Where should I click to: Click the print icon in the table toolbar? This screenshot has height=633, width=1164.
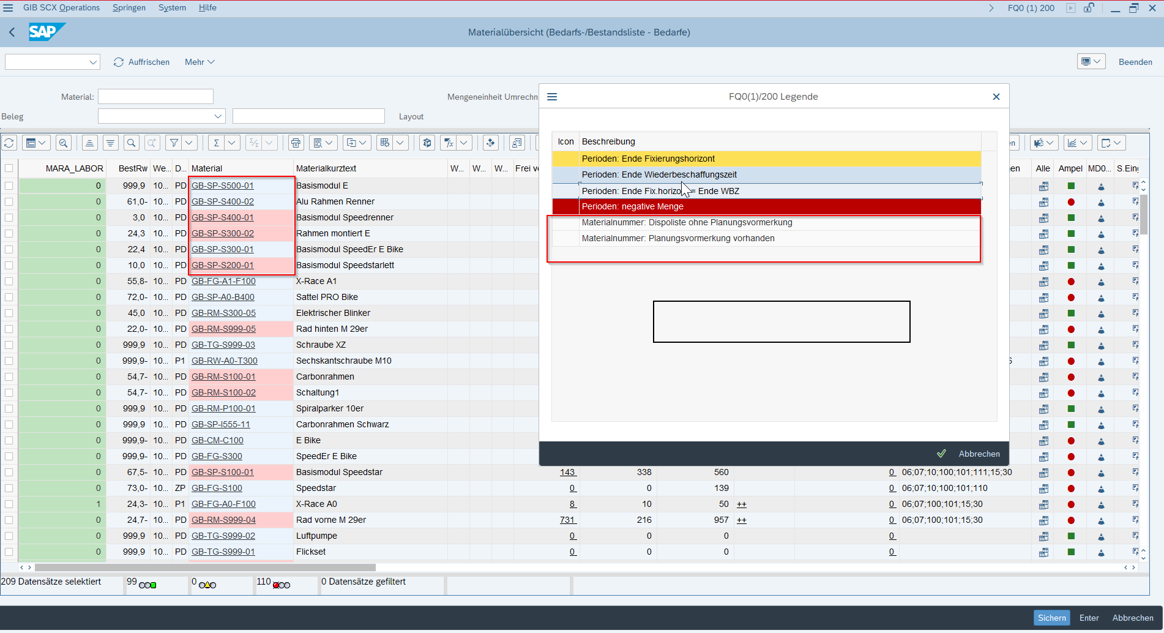click(x=296, y=143)
